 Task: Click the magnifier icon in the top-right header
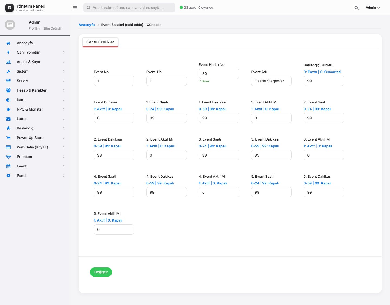pos(356,8)
